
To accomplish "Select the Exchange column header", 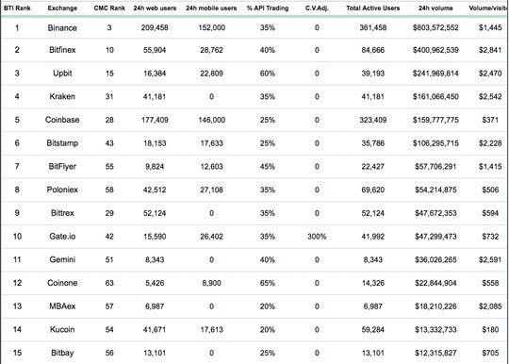I will click(62, 8).
